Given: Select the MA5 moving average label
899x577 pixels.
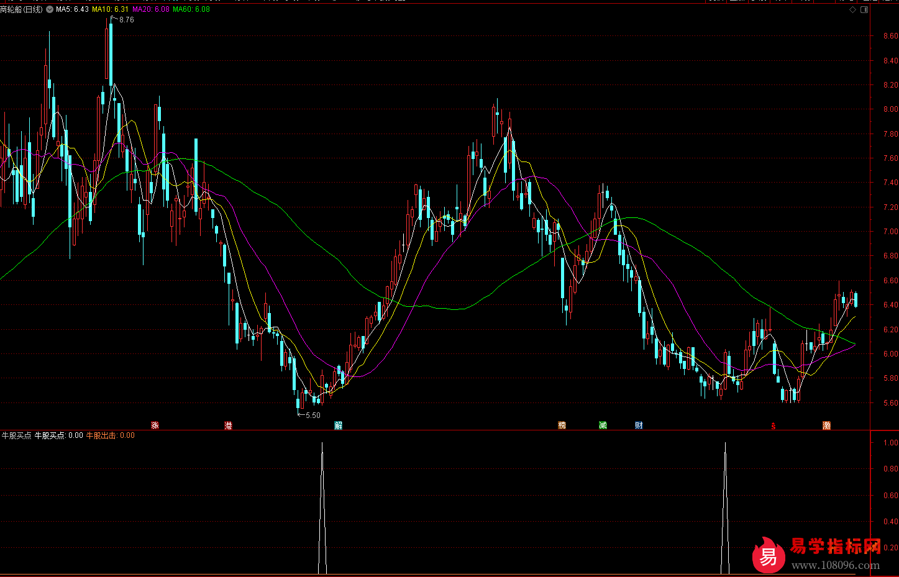Looking at the screenshot, I should point(72,10).
